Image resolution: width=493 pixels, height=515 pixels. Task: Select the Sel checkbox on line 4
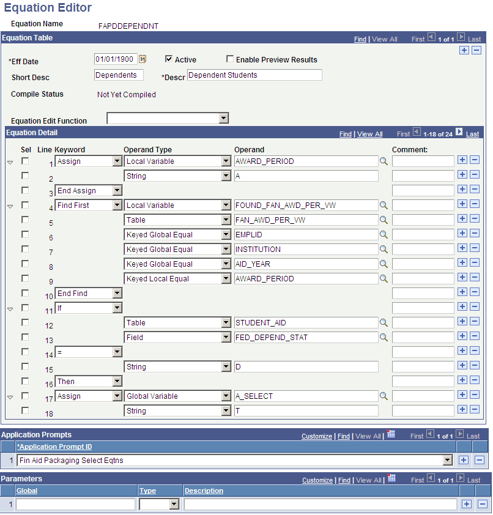tap(24, 205)
